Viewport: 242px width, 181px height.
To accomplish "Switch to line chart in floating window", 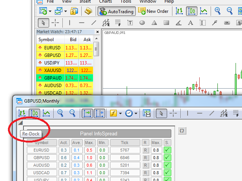I will tap(46, 113).
